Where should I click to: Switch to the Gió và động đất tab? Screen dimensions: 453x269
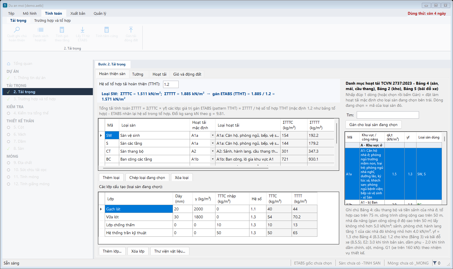click(187, 74)
